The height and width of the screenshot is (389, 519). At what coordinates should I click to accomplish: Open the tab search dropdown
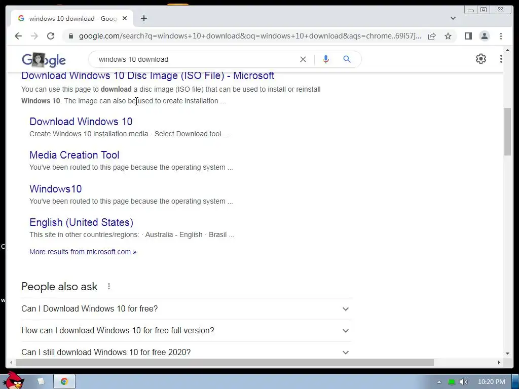453,18
